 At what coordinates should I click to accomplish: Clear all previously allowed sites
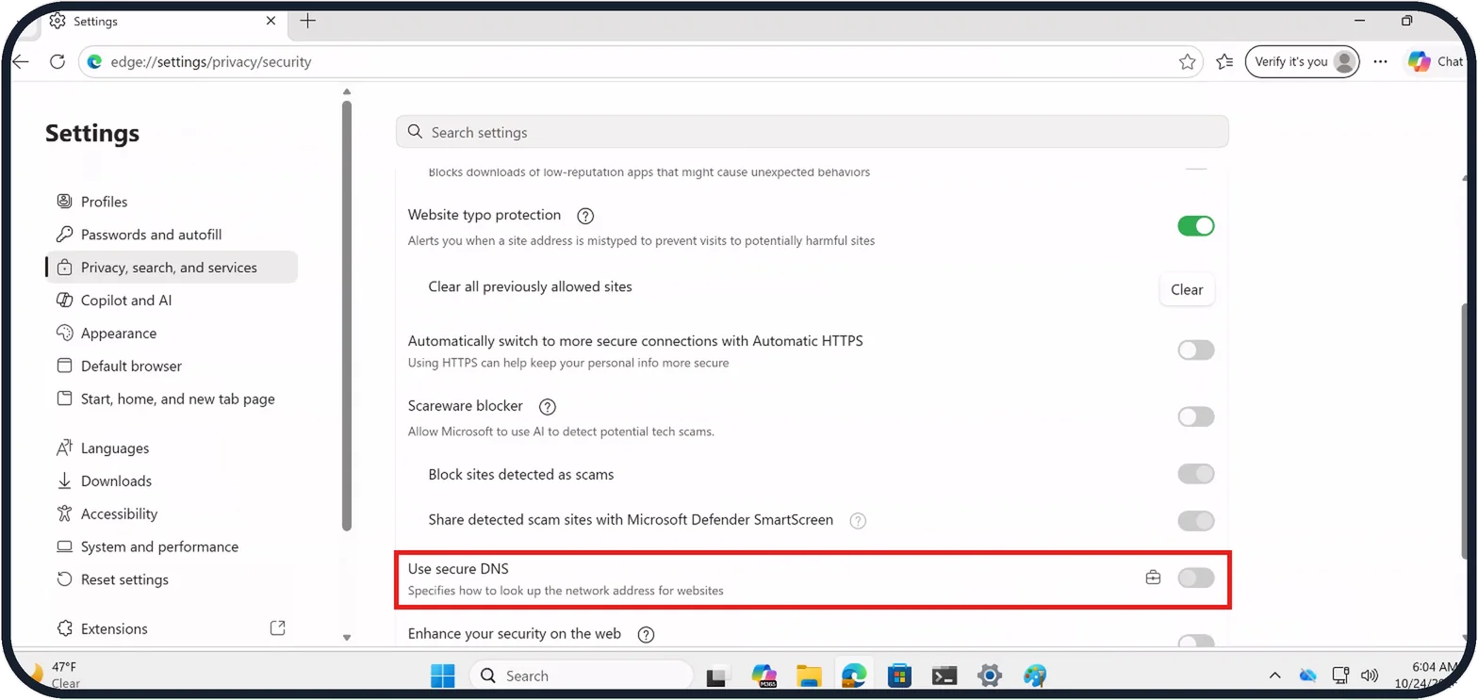(1187, 290)
